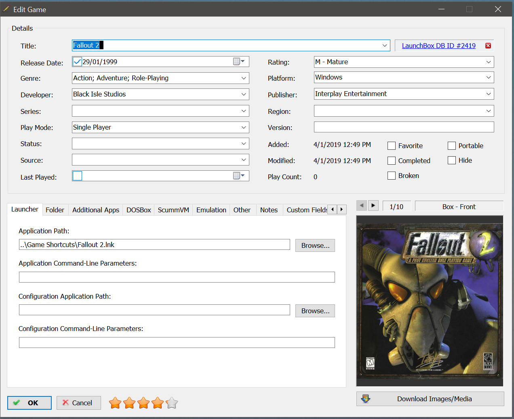Expand the Rating dropdown
514x419 pixels.
click(489, 62)
